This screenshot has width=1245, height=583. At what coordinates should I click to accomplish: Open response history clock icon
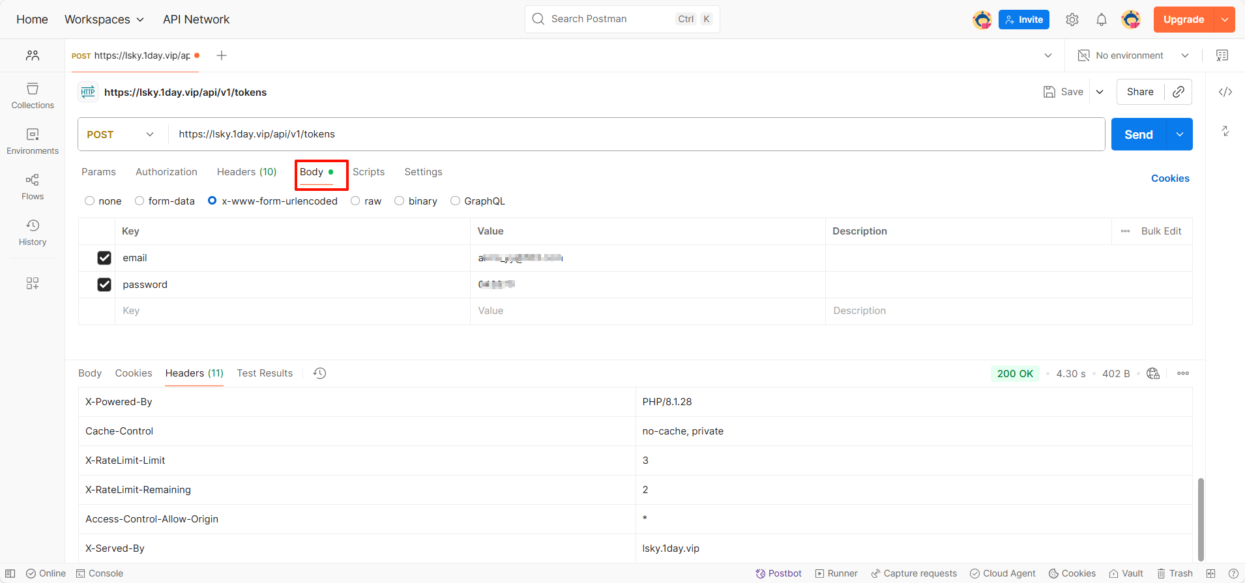319,373
